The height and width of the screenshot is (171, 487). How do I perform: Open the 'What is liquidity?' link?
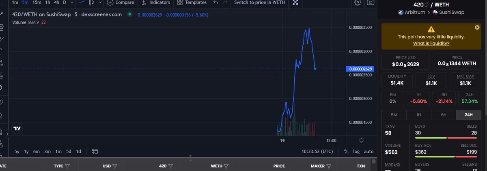(431, 43)
